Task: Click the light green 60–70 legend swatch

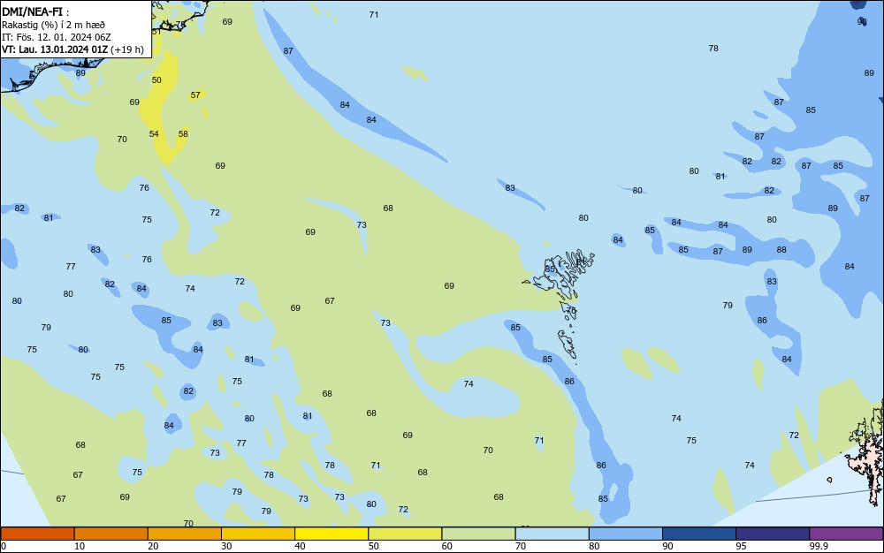Action: [x=478, y=534]
